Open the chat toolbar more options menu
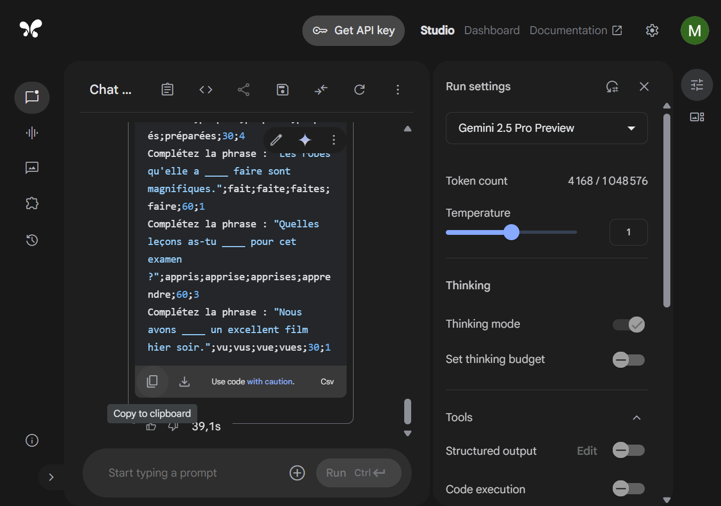Screen dimensions: 721x506 (398, 90)
